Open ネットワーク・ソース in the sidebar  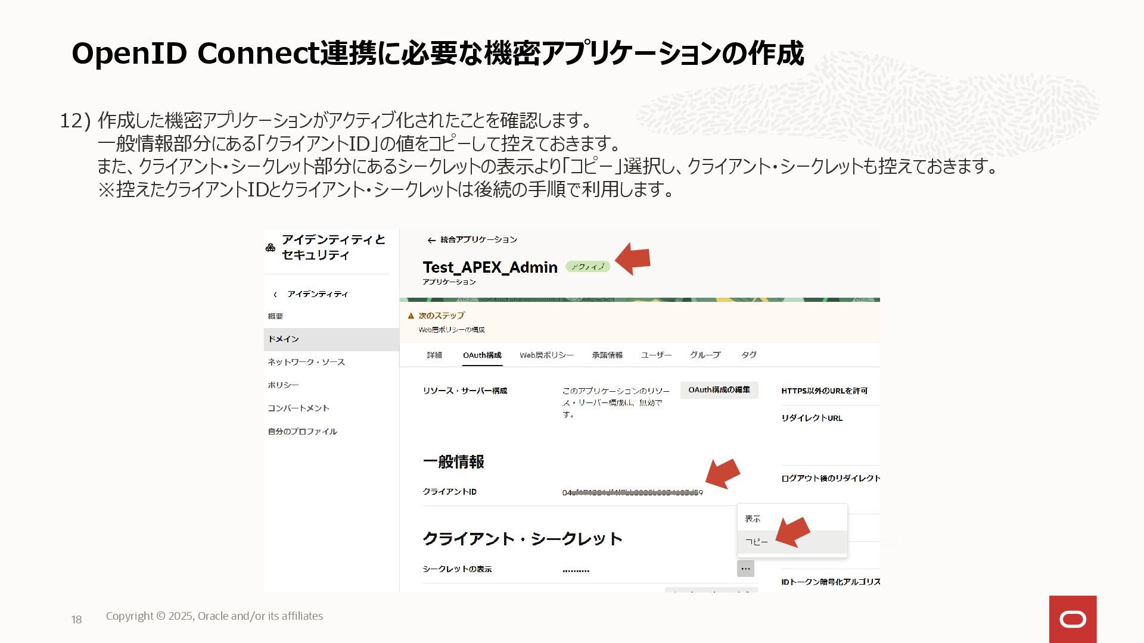tap(306, 362)
